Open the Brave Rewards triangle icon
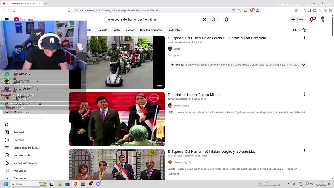The width and height of the screenshot is (334, 188). pos(257,10)
